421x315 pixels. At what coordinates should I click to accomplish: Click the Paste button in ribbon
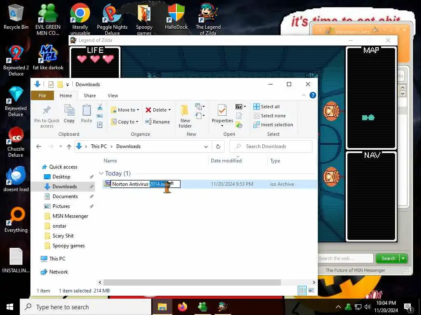click(86, 114)
